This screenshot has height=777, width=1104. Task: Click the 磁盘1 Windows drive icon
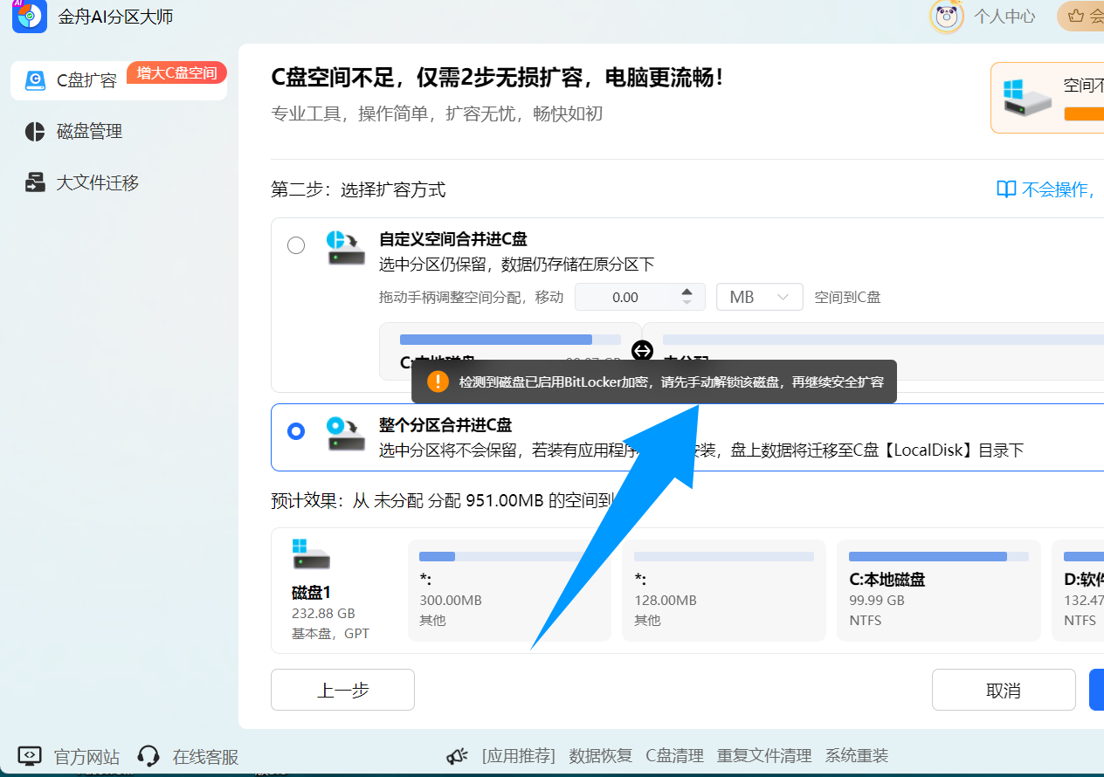click(311, 554)
